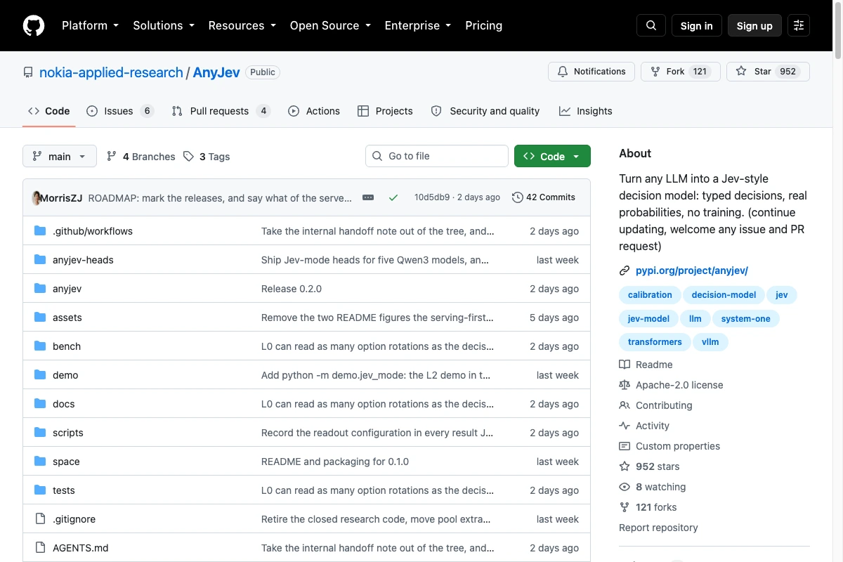This screenshot has width=843, height=562.
Task: Click the scripts folder icon
Action: [40, 433]
